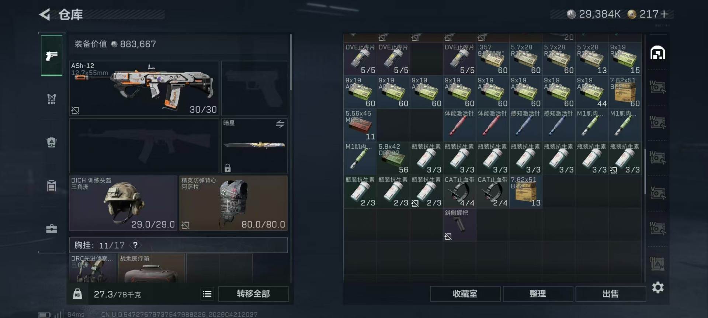Click the question mark next to 胸挂 11/17
This screenshot has width=708, height=318.
(135, 245)
